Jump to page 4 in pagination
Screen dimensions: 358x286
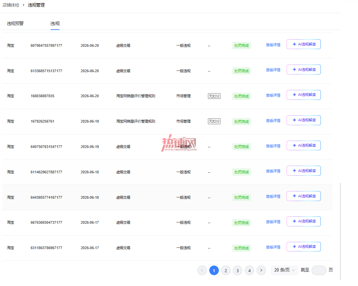pyautogui.click(x=249, y=270)
